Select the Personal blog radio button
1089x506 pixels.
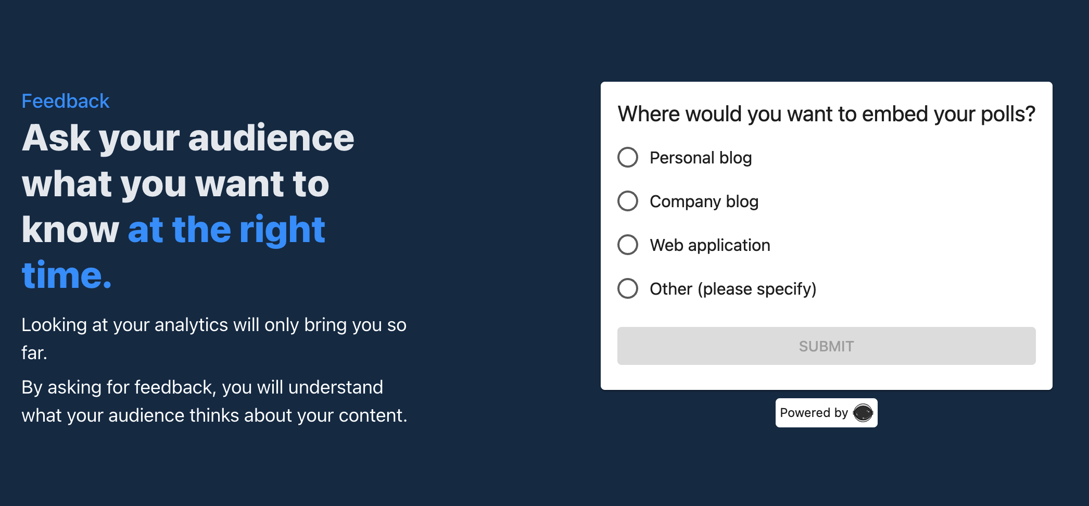click(x=628, y=157)
